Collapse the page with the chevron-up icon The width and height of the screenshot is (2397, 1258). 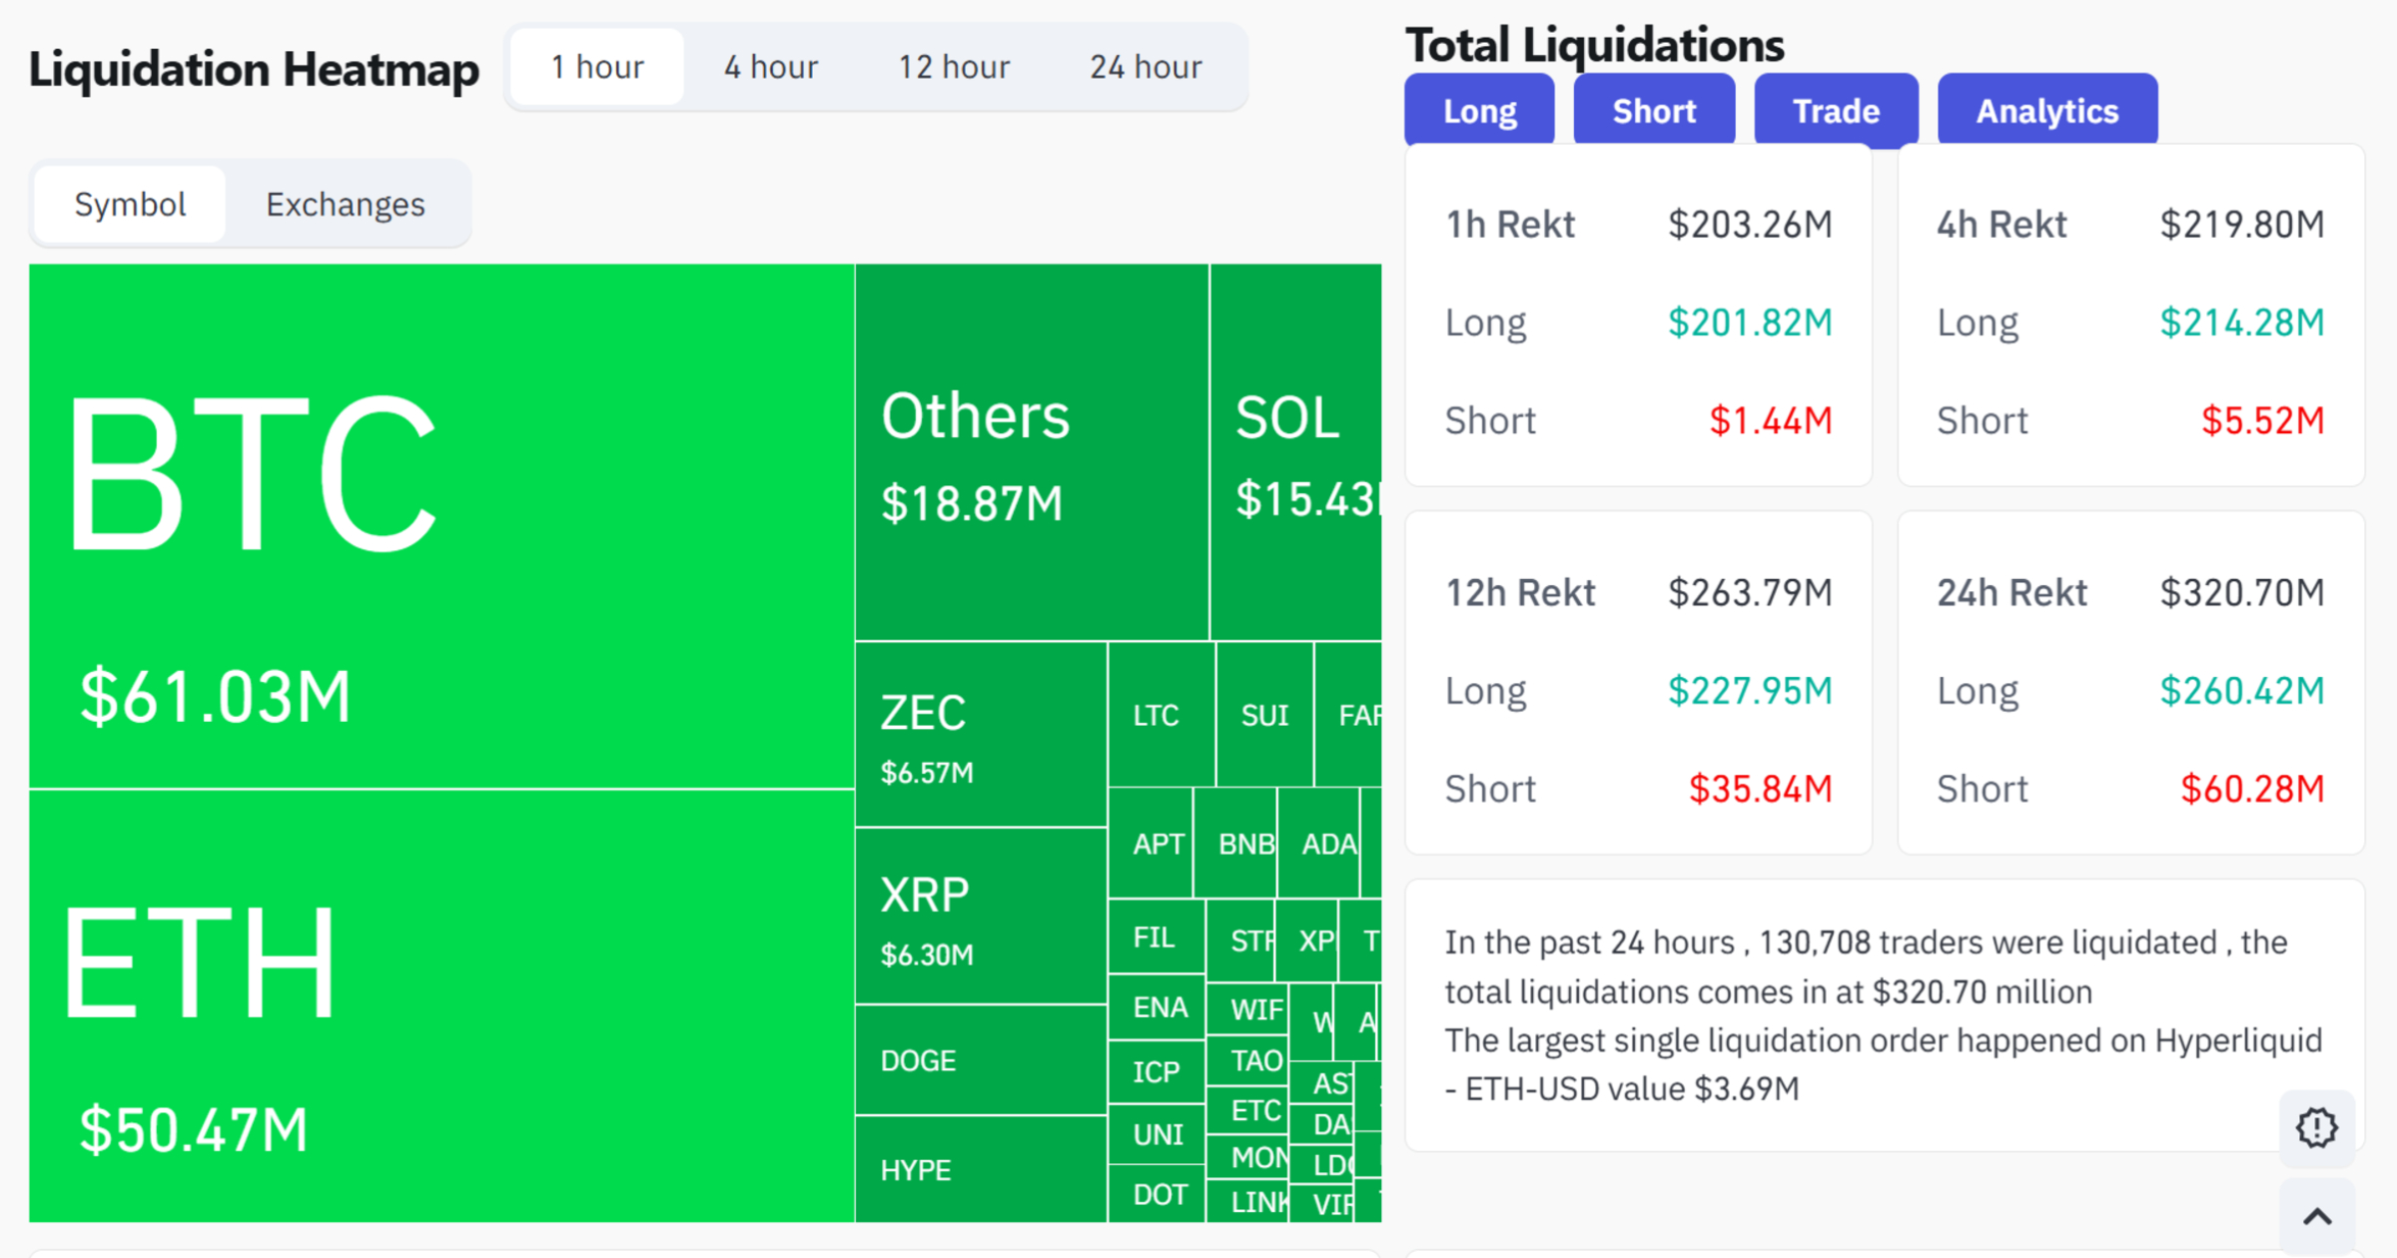pyautogui.click(x=2315, y=1220)
